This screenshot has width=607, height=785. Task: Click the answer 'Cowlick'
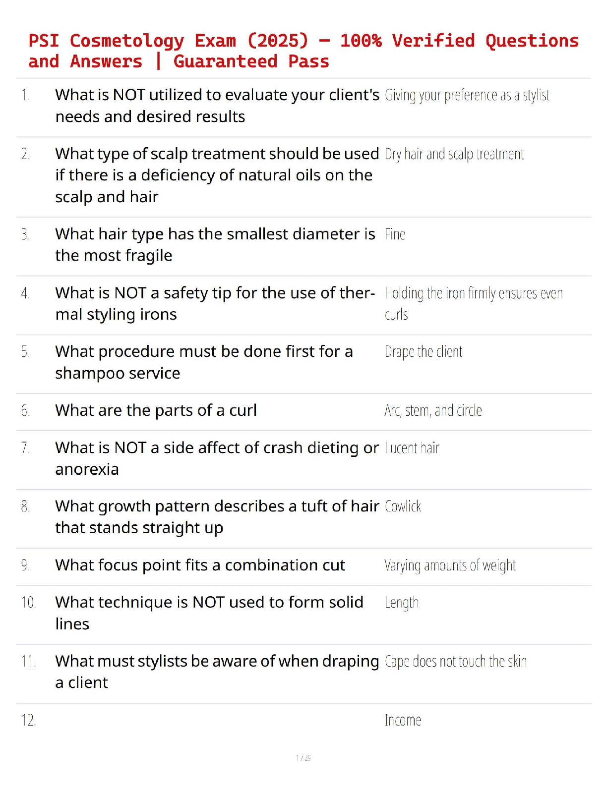coord(403,506)
